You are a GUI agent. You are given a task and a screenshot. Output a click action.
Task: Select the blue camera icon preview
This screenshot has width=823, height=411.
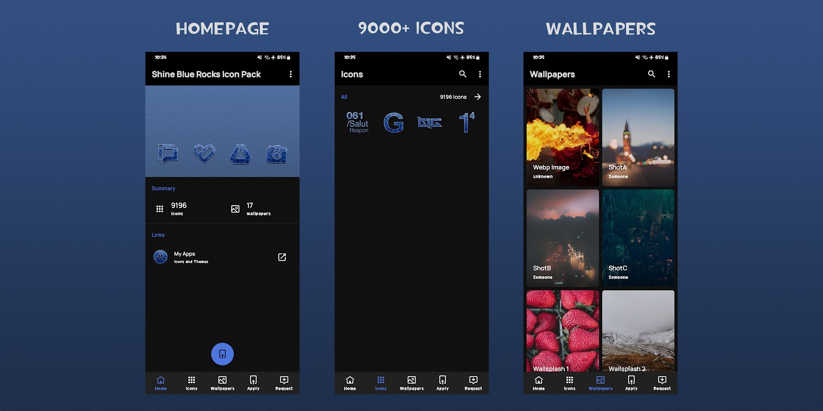[x=277, y=154]
